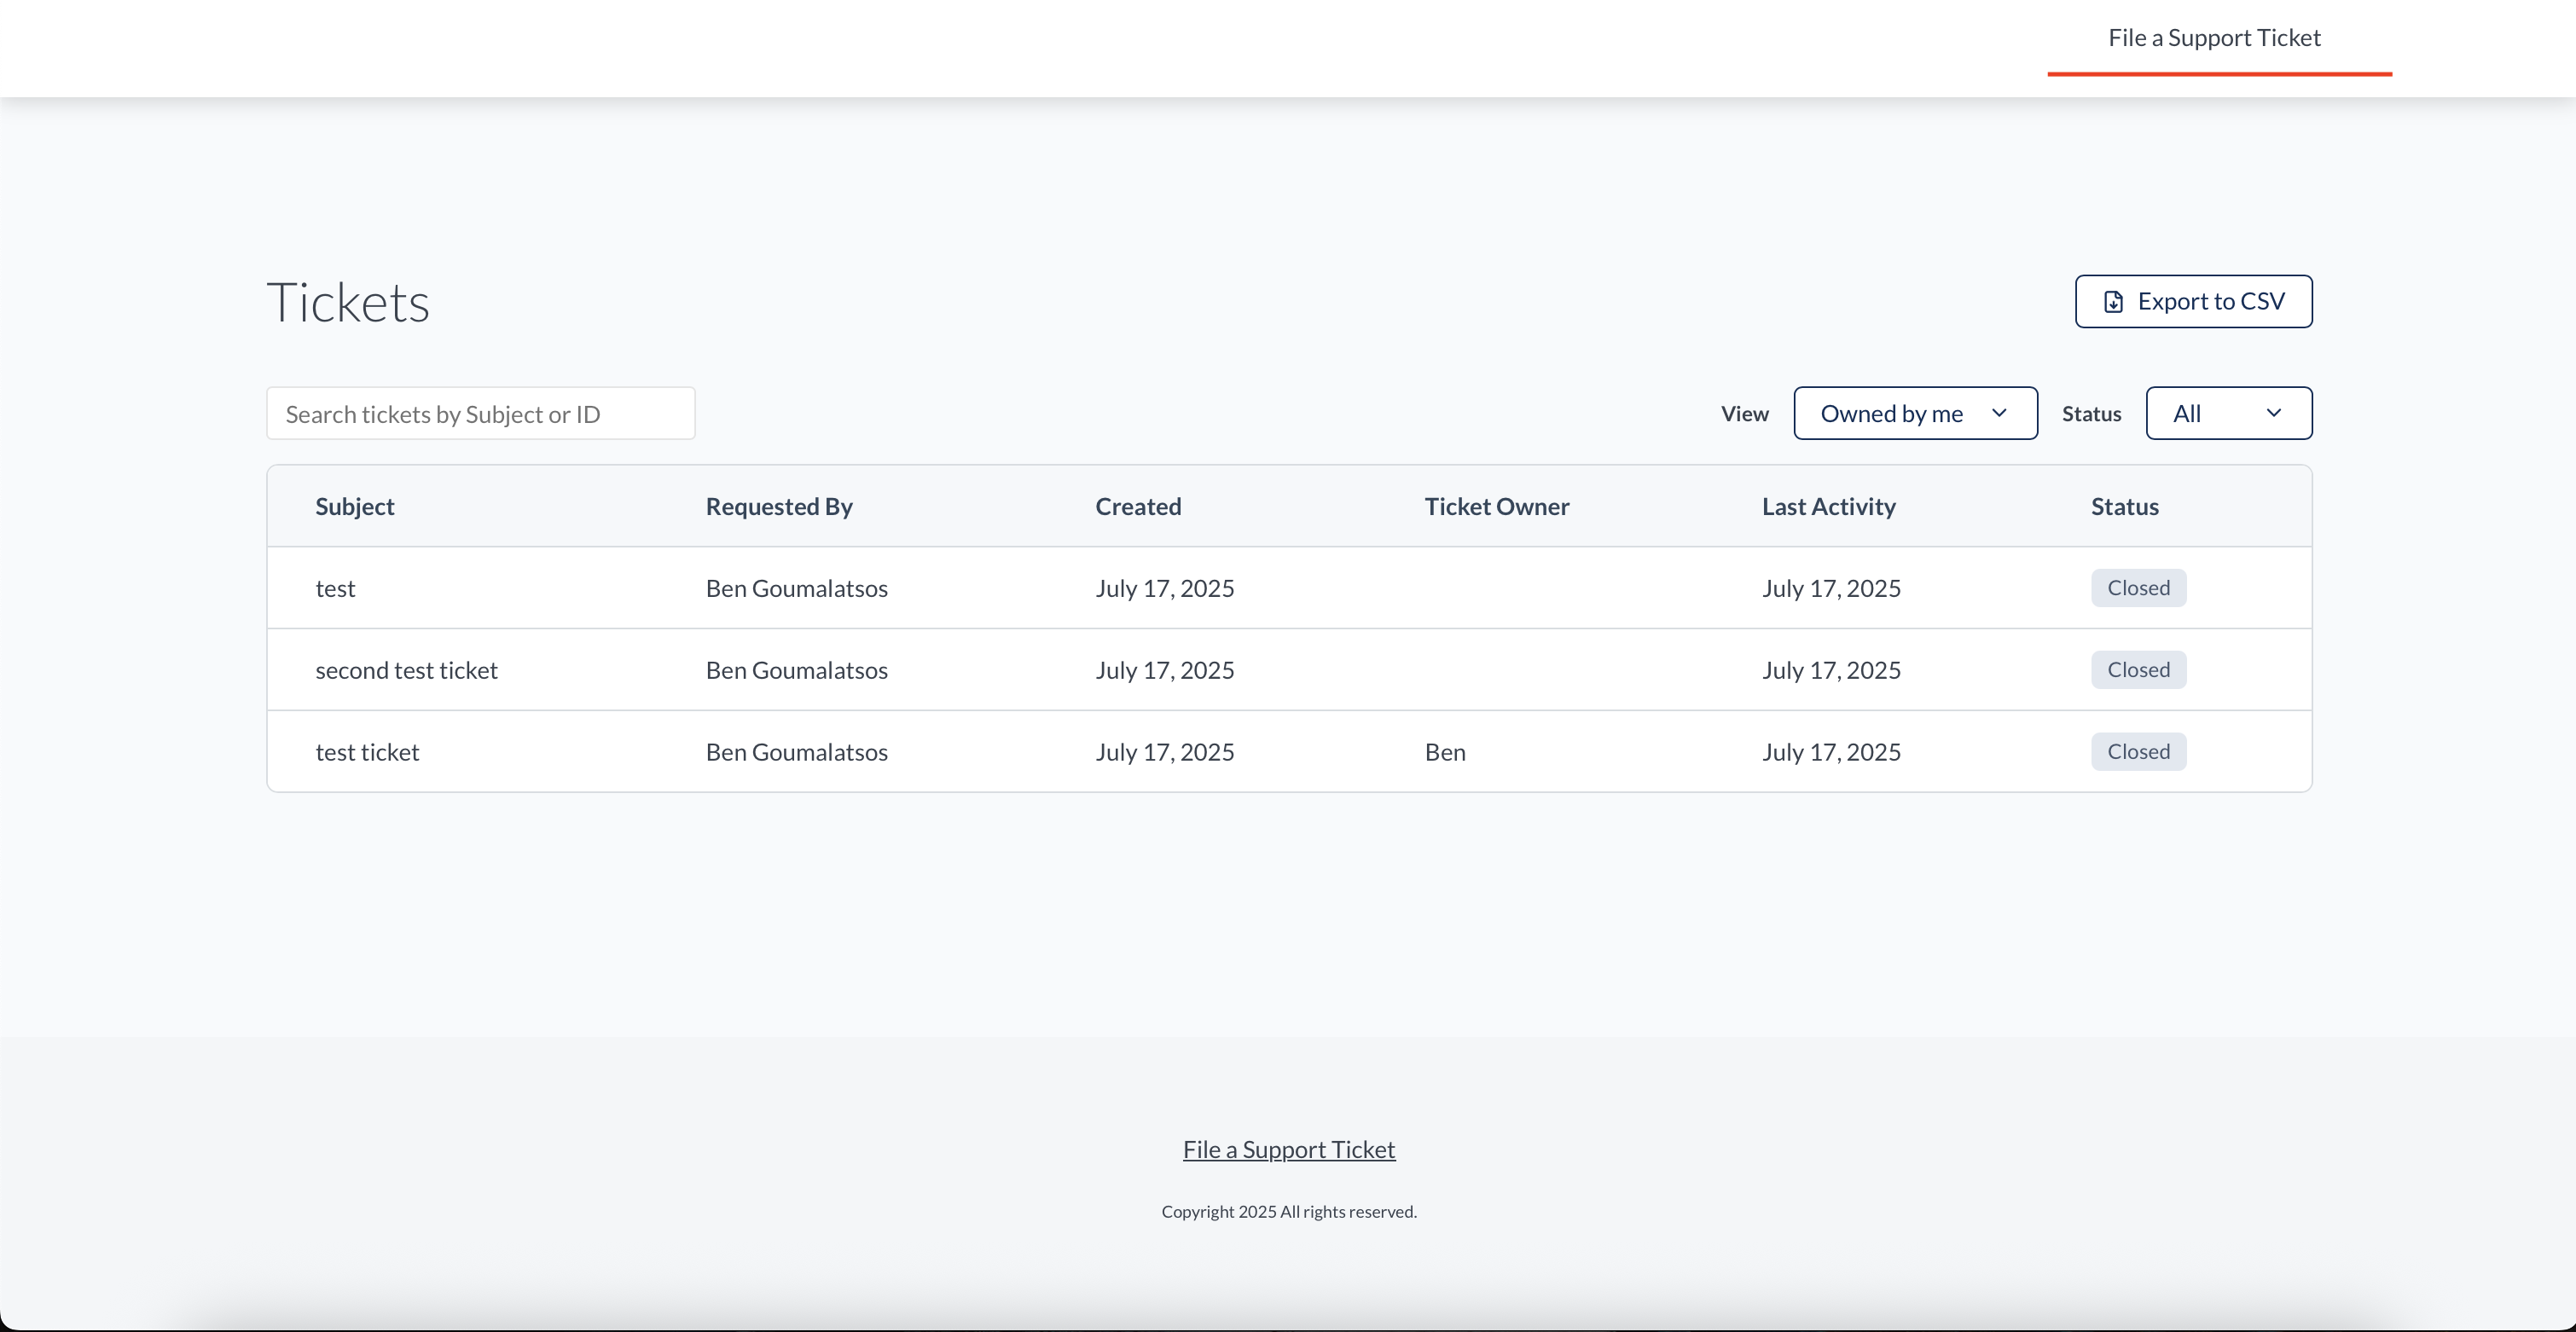Focus the Search tickets by Subject or ID field
Viewport: 2576px width, 1332px height.
(x=480, y=413)
